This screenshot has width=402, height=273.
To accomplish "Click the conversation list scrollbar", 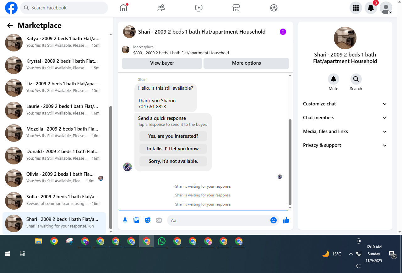I will (111, 168).
